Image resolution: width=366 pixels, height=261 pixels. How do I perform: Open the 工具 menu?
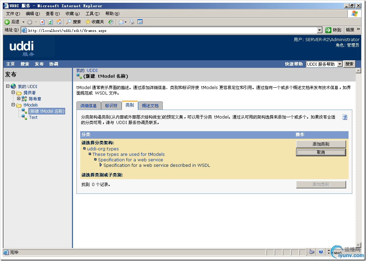[93, 14]
